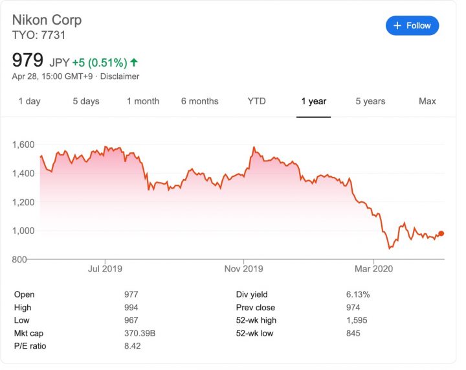Show the 1 month chart range
The height and width of the screenshot is (370, 466).
143,101
